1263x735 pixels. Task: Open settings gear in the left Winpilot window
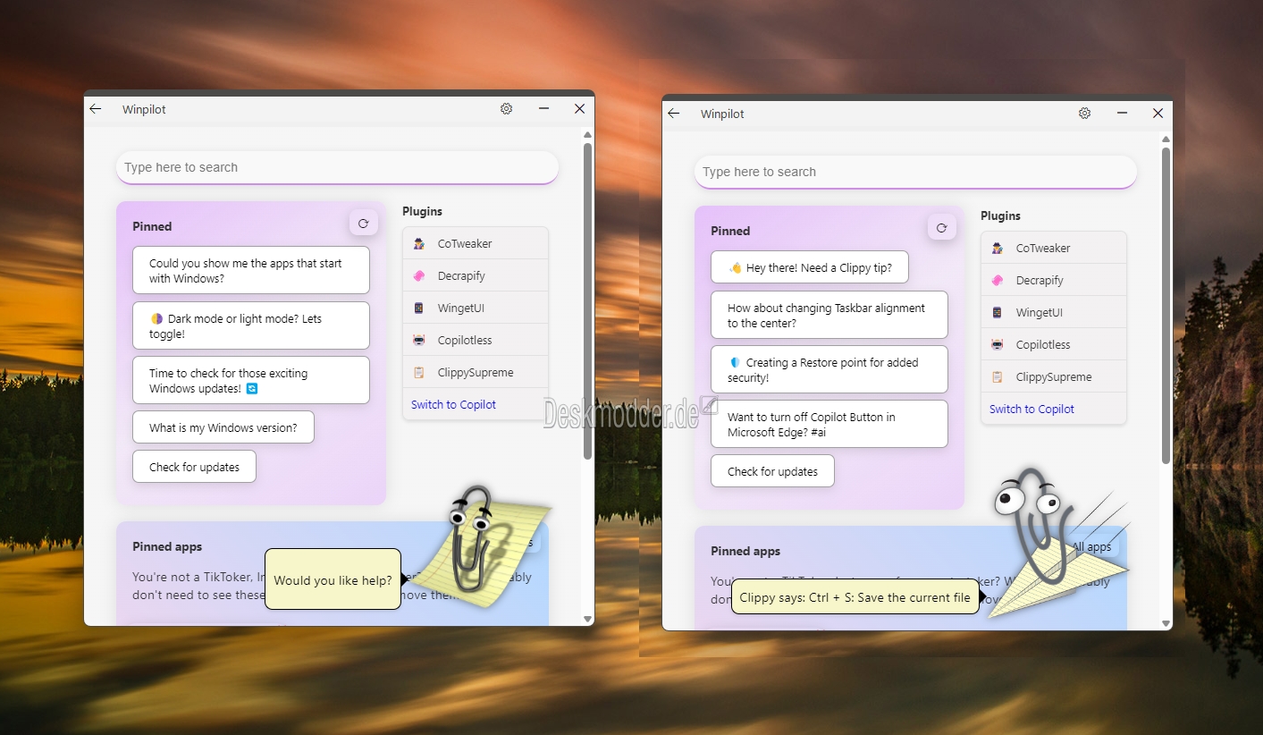506,109
